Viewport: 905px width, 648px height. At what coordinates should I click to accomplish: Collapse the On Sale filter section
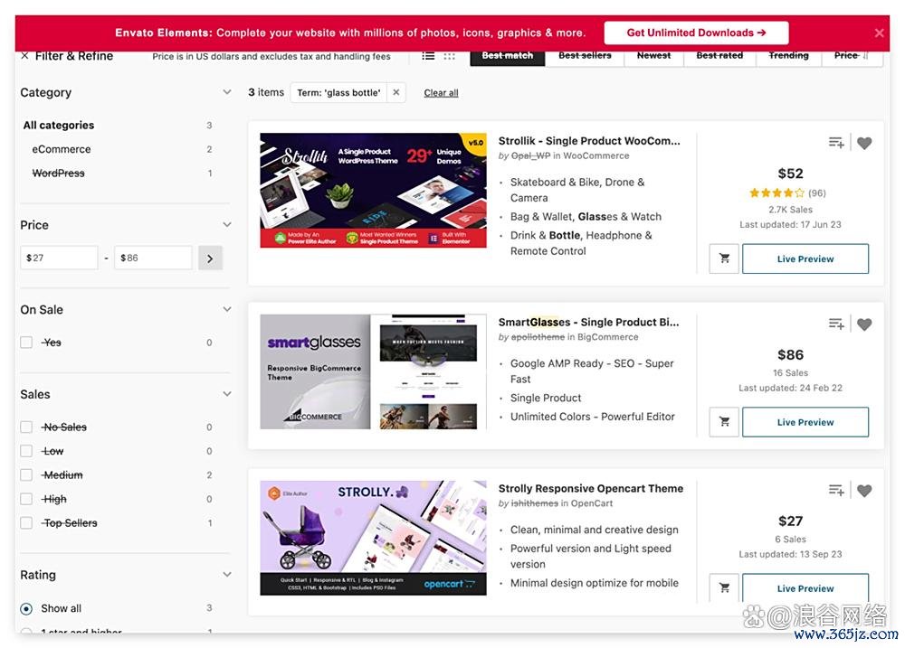227,310
